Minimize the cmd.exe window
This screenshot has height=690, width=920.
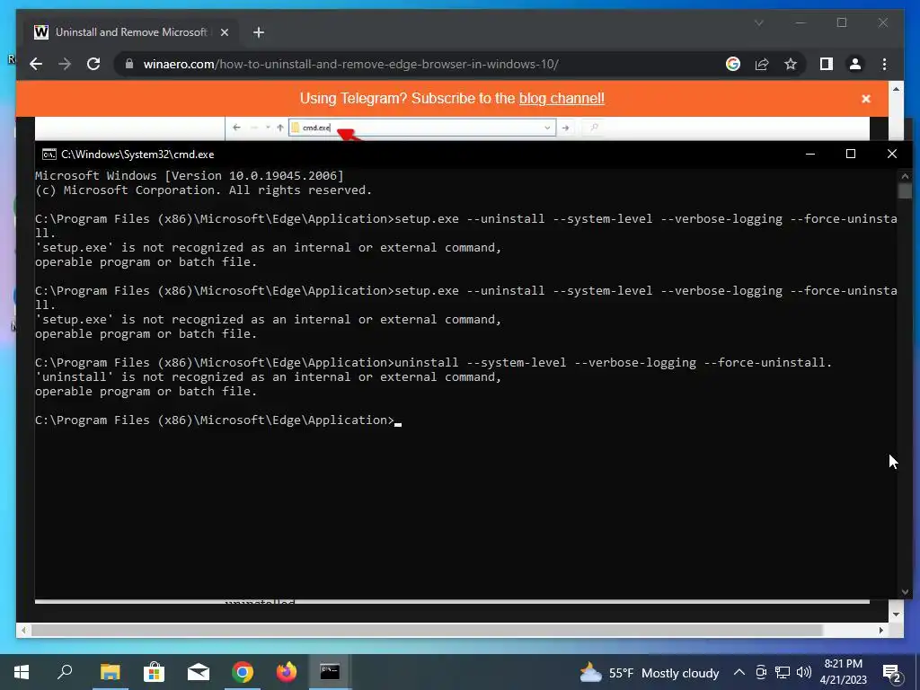(810, 154)
